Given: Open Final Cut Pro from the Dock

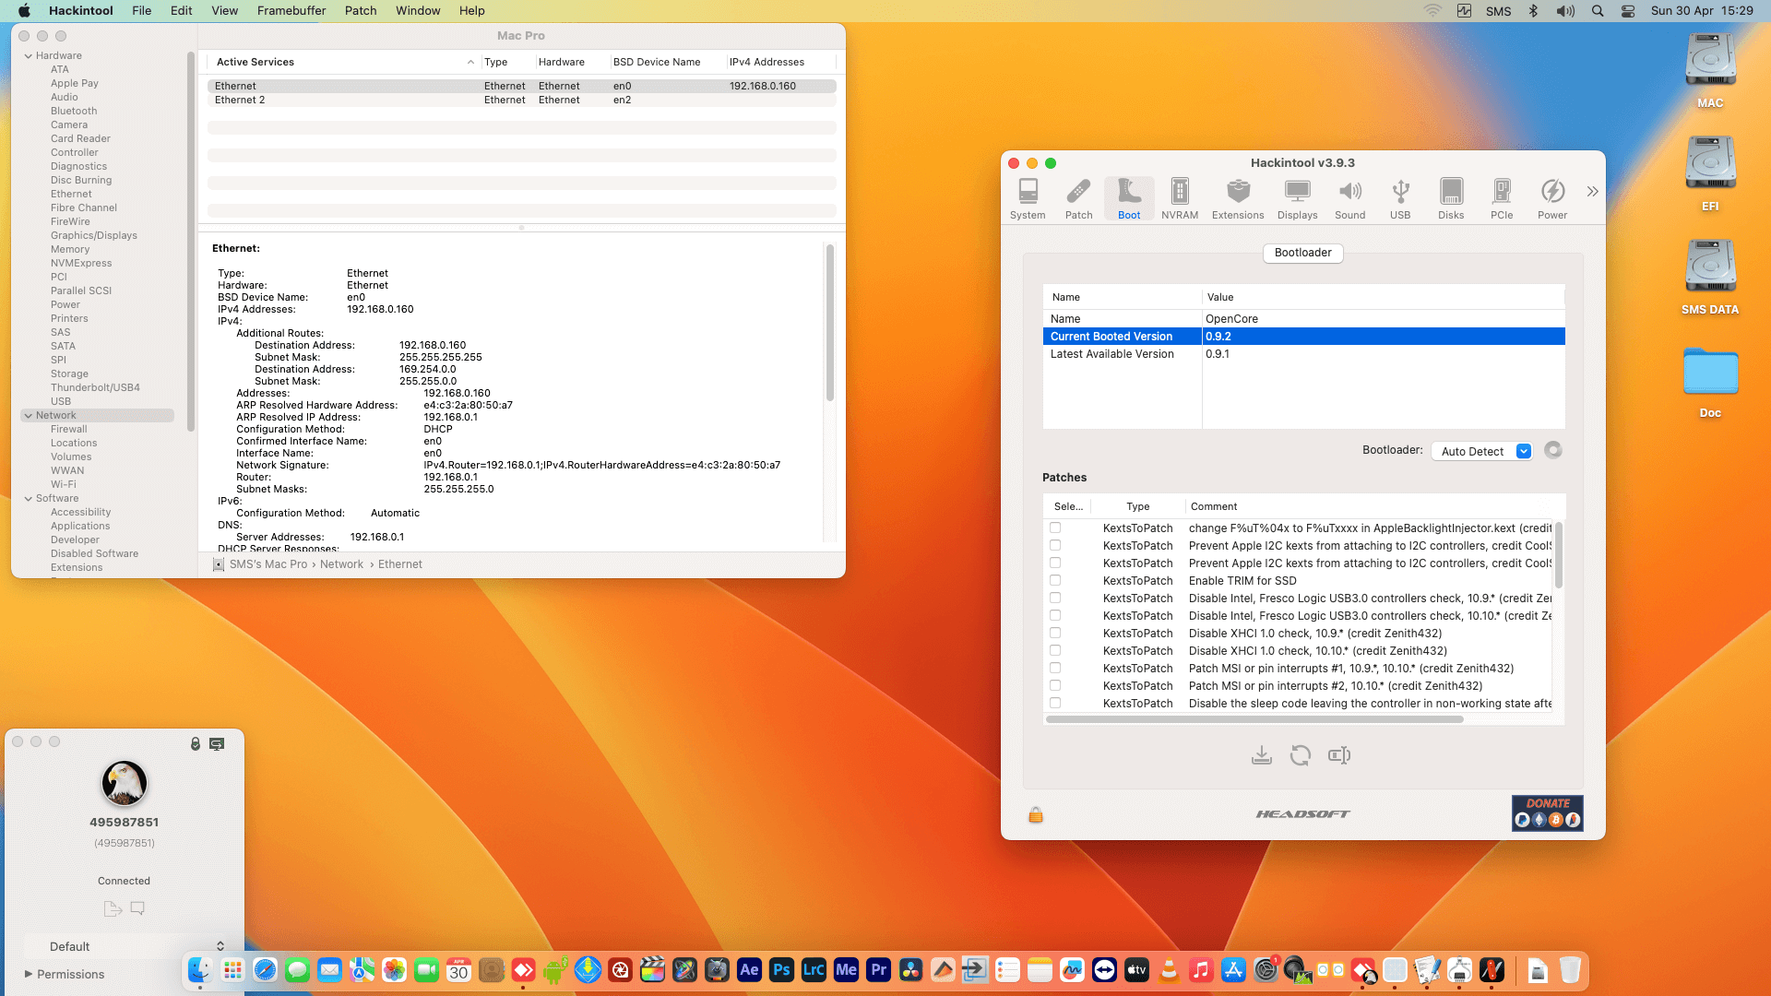Looking at the screenshot, I should [652, 970].
